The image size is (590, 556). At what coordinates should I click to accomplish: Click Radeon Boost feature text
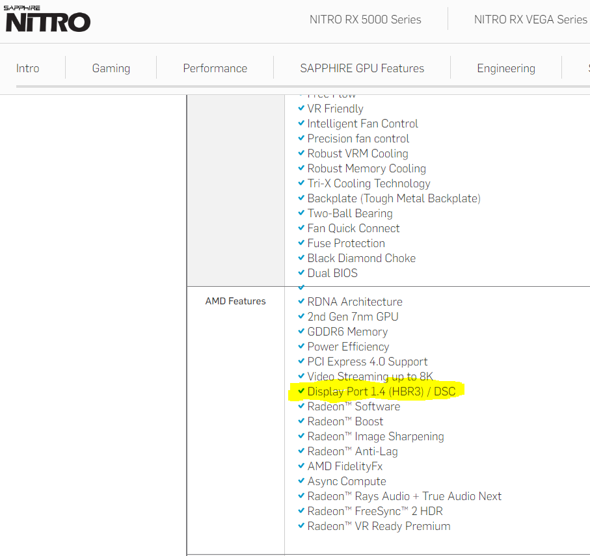[x=345, y=421]
